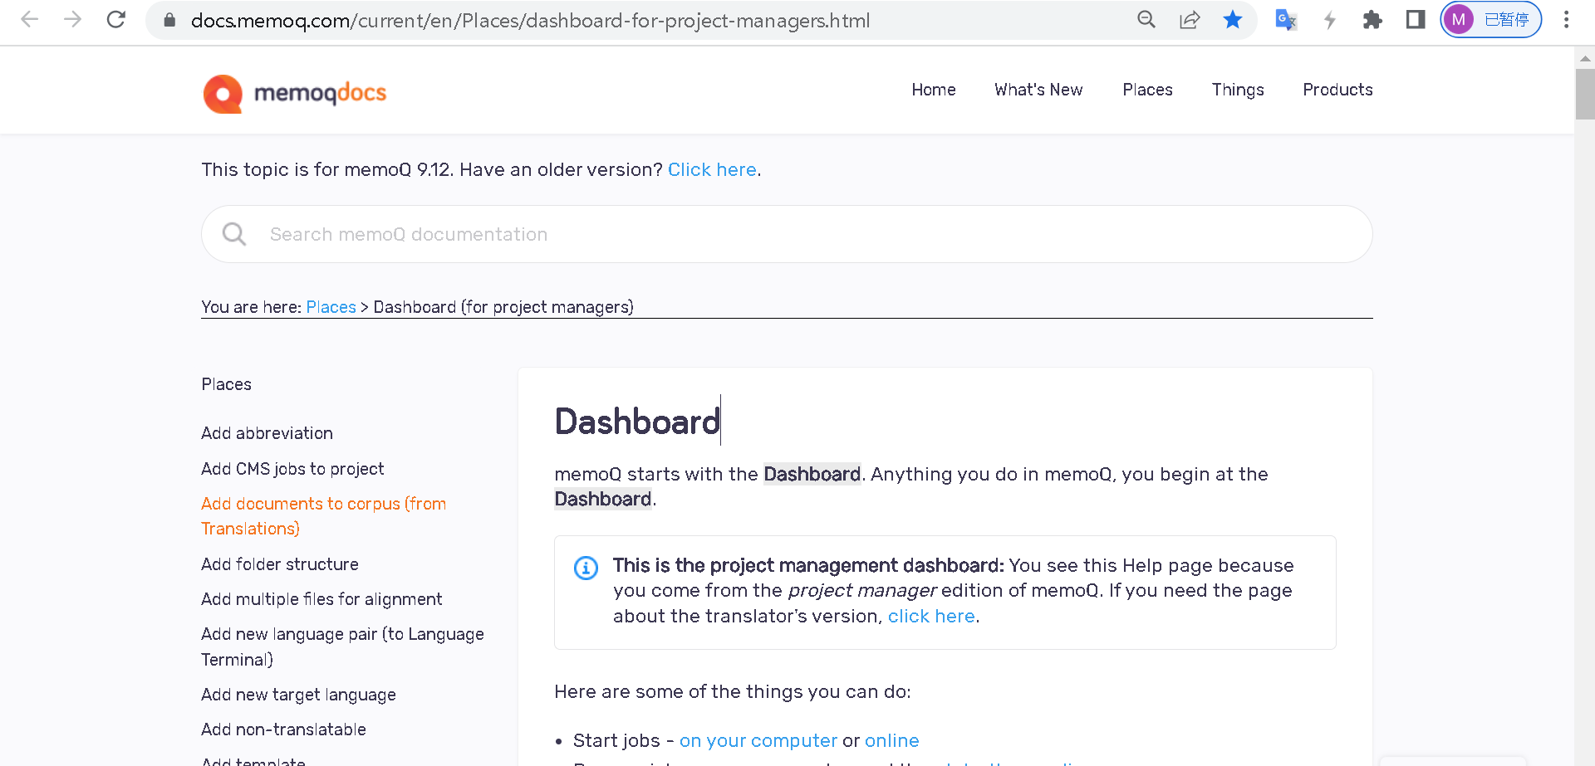Screen dimensions: 1595x766
Task: Follow the translator's version click here link
Action: pos(931,617)
